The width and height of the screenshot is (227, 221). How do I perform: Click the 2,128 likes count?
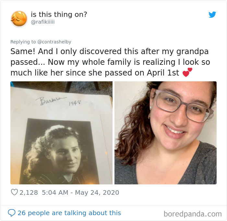click(x=29, y=192)
